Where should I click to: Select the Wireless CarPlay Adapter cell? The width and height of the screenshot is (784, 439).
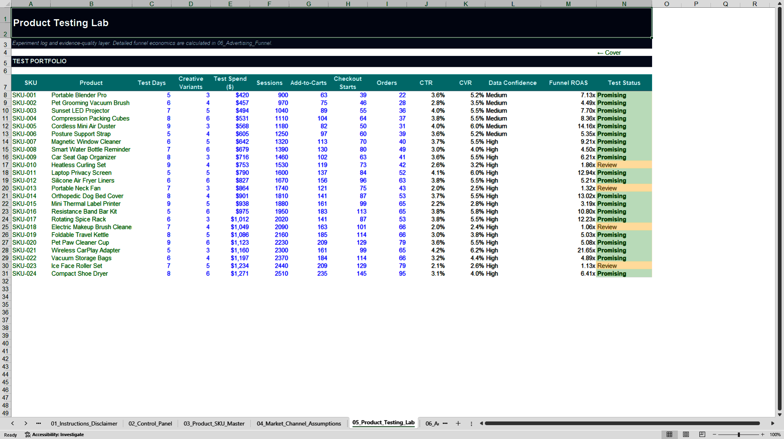[91, 250]
